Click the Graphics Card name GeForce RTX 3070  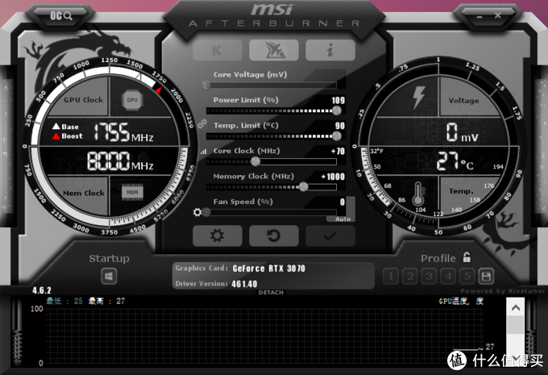(x=268, y=269)
